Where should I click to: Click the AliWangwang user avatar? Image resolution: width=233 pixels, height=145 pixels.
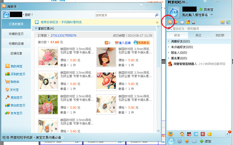pyautogui.click(x=174, y=12)
